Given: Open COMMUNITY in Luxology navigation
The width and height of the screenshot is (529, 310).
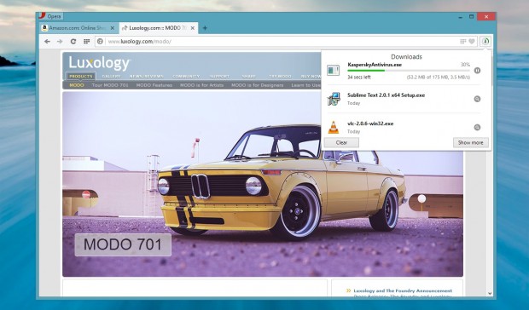Looking at the screenshot, I should [186, 77].
